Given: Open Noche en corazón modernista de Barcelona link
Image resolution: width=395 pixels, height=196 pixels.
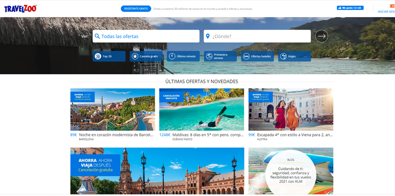Looking at the screenshot, I should [116, 135].
